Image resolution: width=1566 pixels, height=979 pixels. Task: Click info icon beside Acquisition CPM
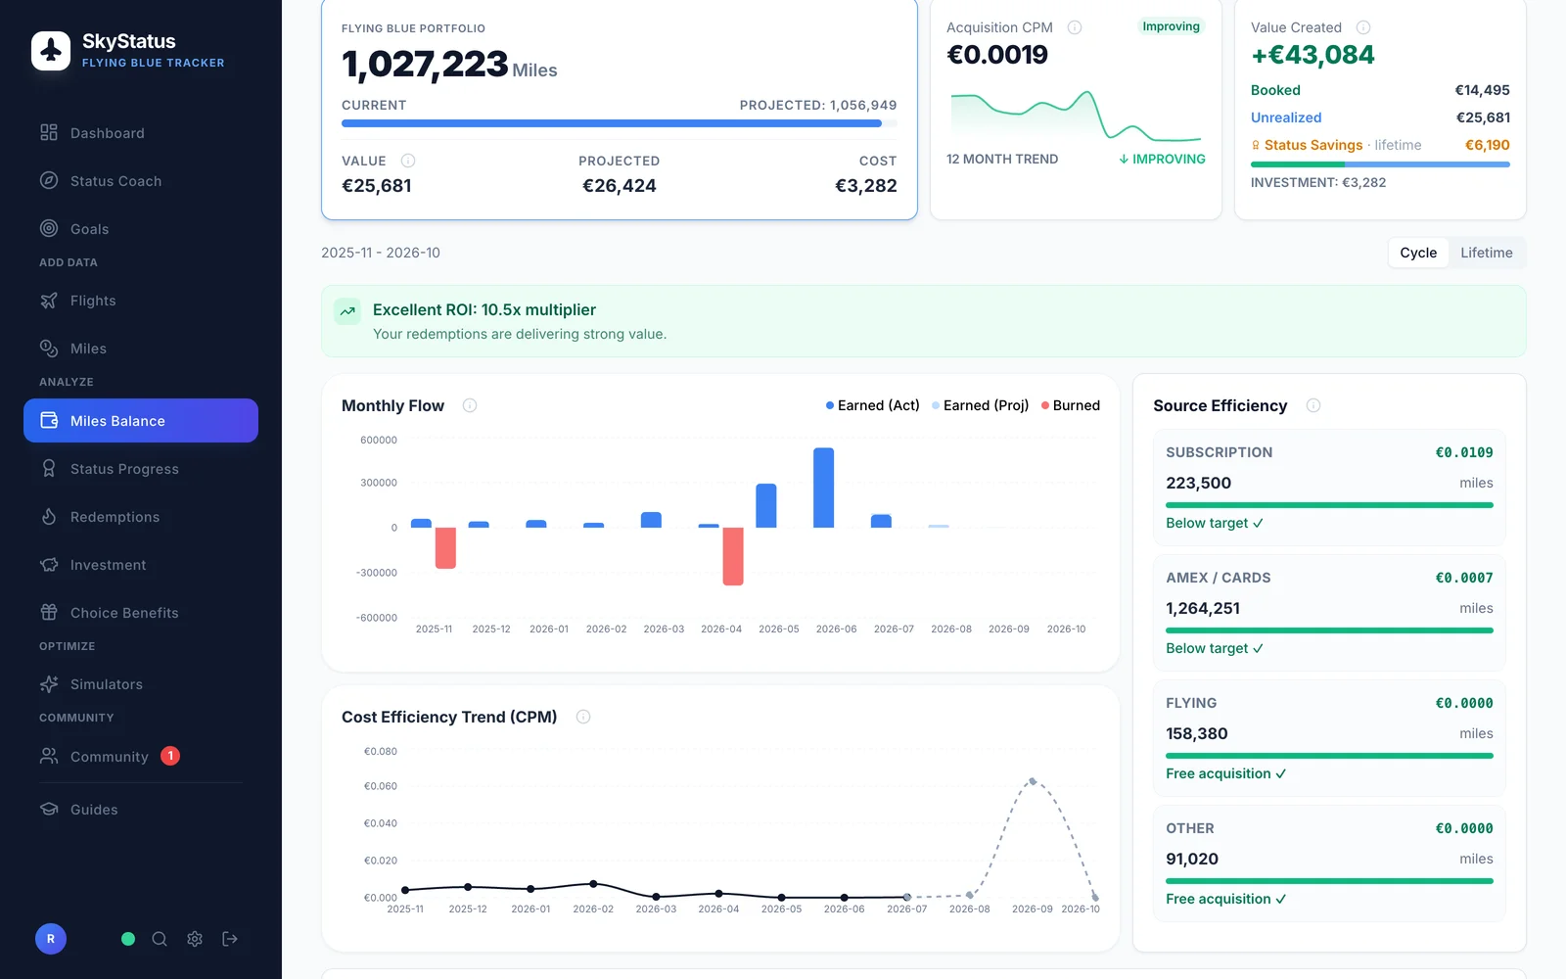click(x=1075, y=27)
